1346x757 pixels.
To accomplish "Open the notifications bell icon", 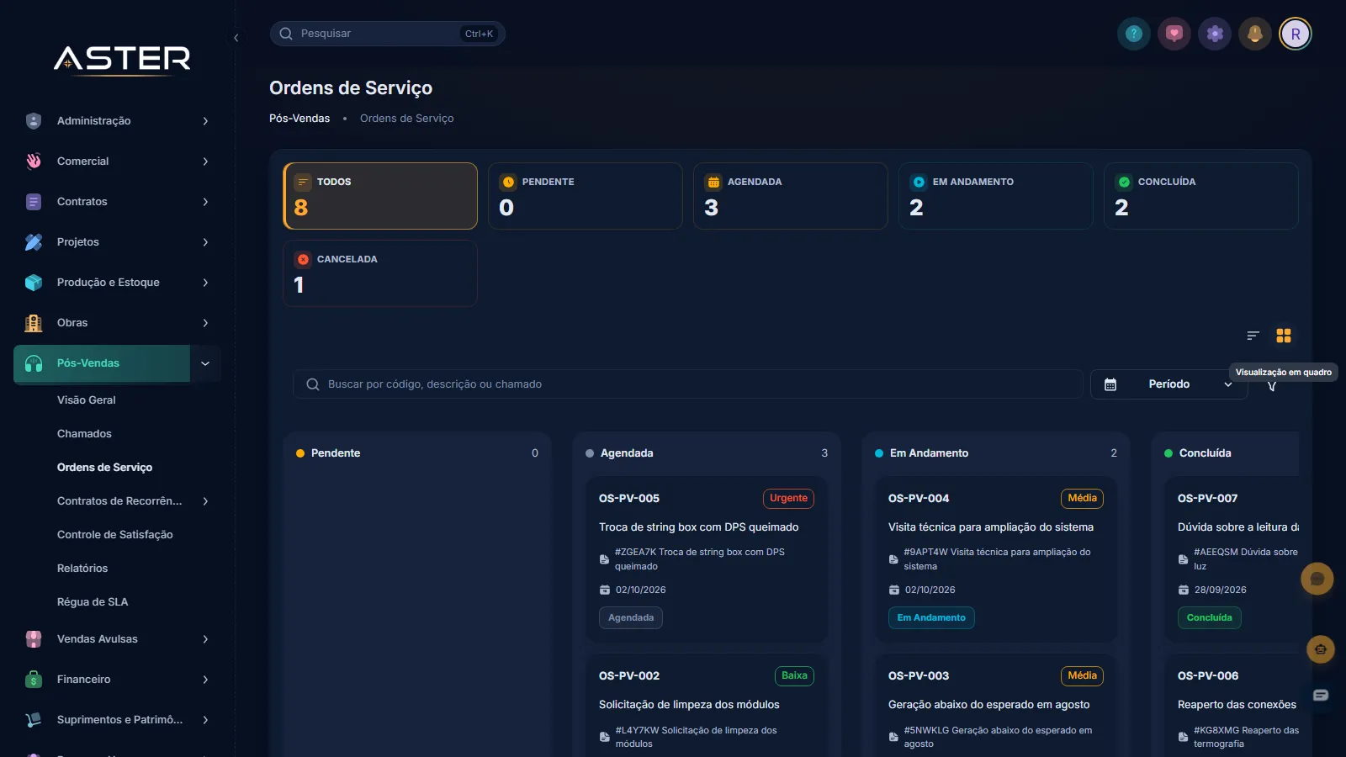I will point(1255,34).
